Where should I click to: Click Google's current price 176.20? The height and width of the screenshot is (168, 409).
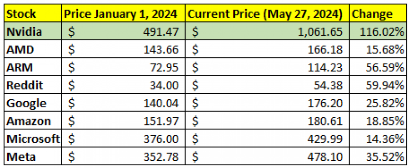tap(267, 103)
